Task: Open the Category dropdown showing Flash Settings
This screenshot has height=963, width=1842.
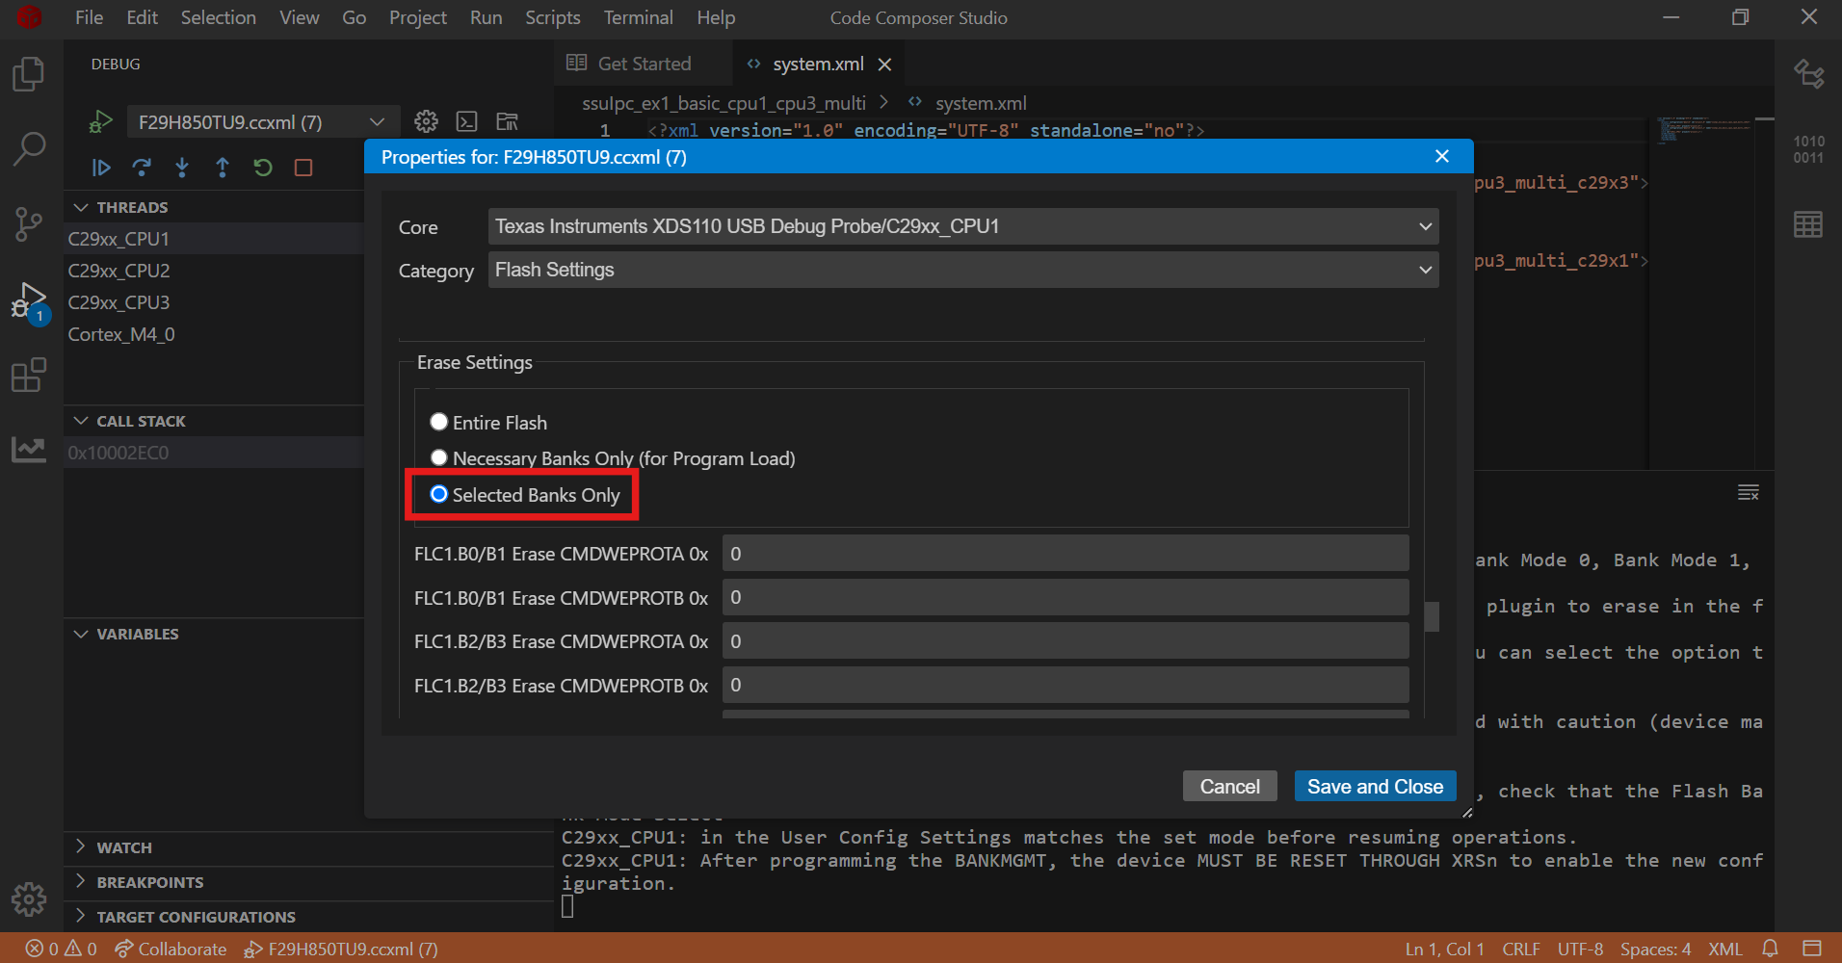Action: (960, 270)
